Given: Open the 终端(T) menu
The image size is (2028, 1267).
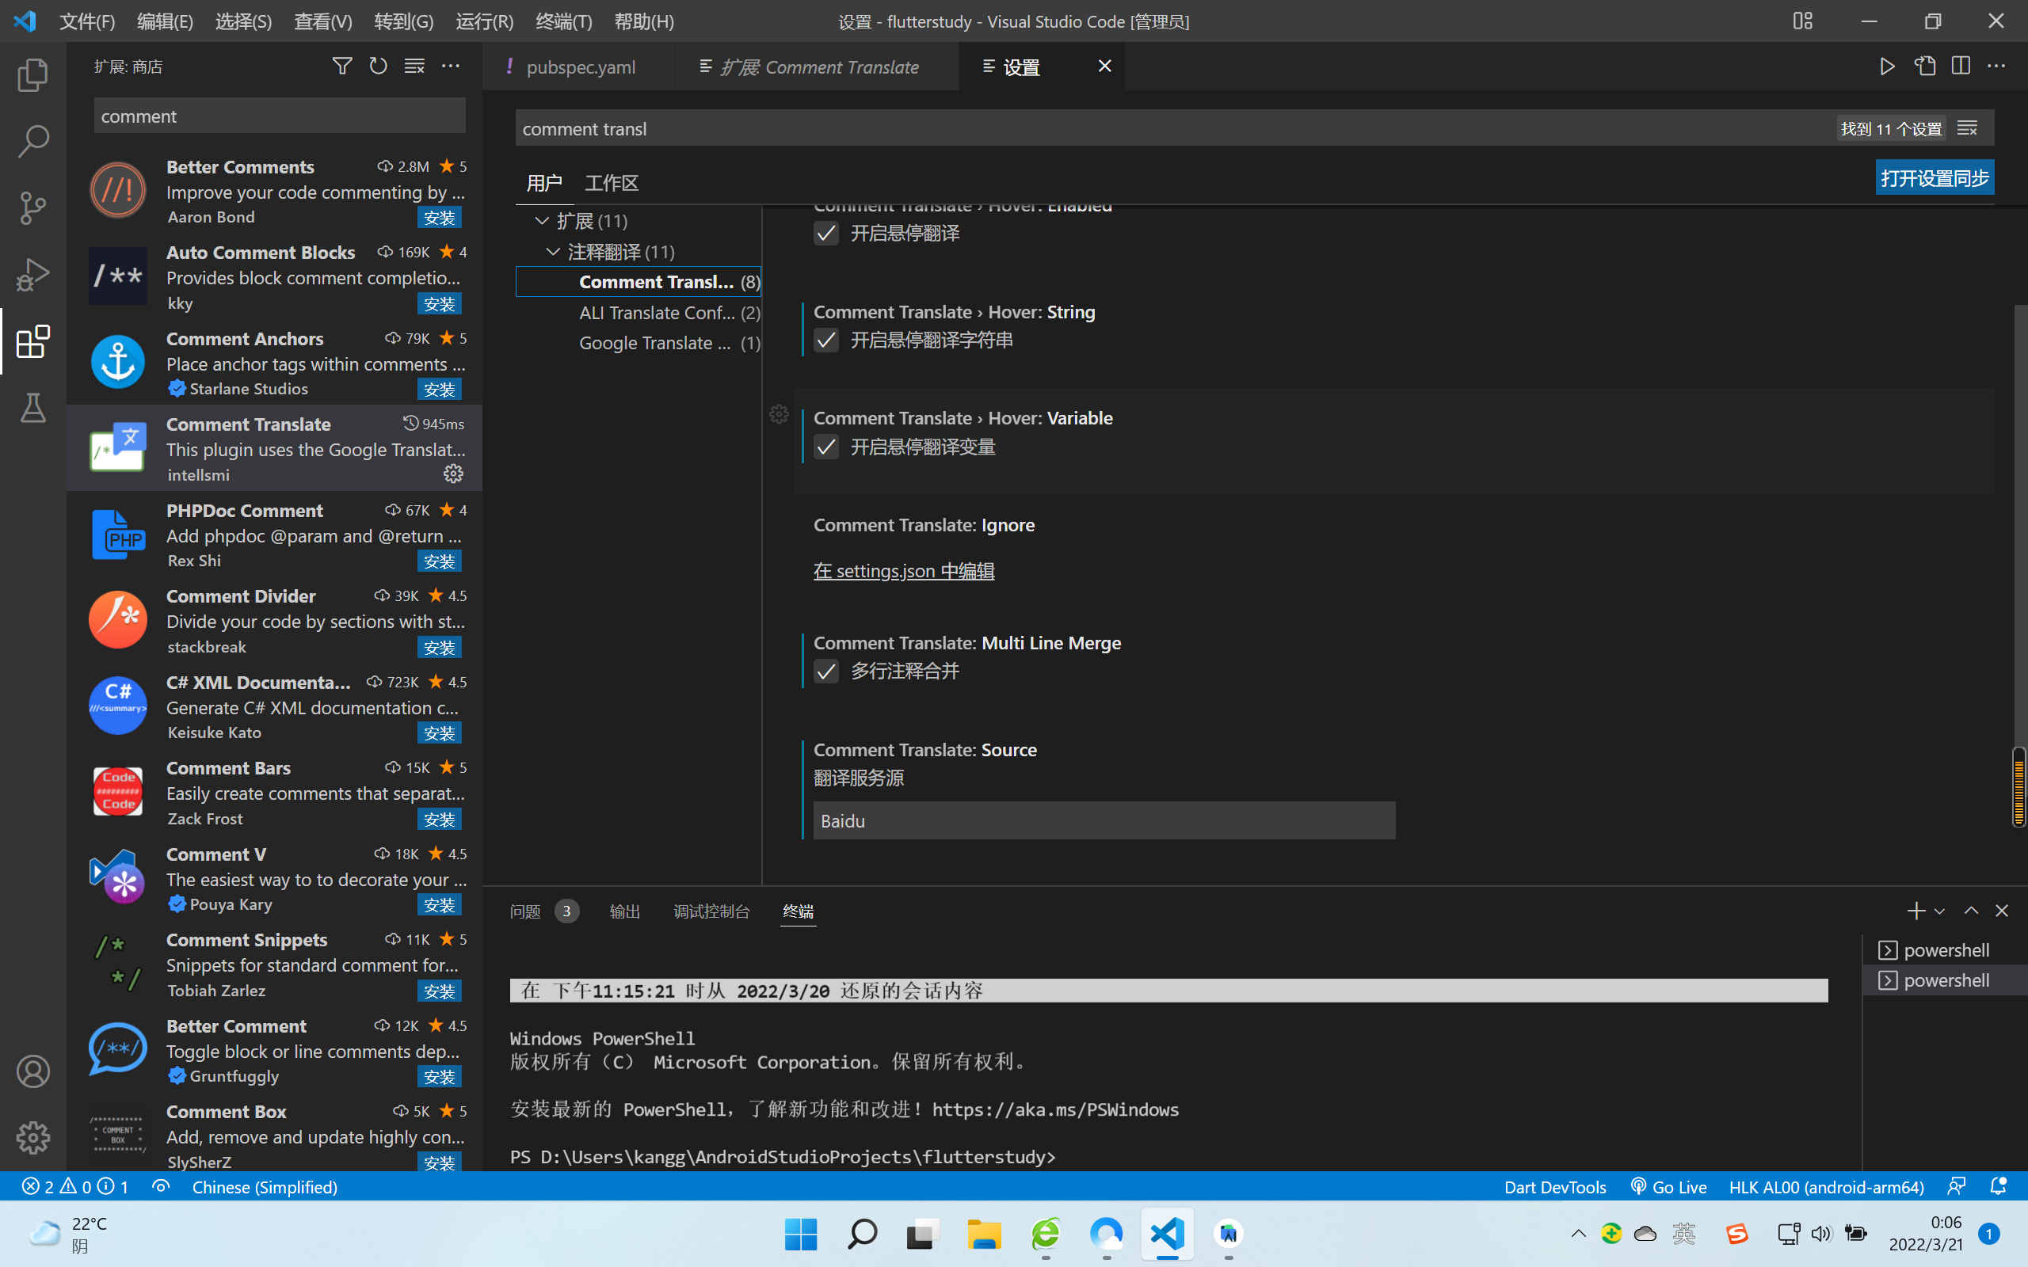Looking at the screenshot, I should tap(563, 21).
